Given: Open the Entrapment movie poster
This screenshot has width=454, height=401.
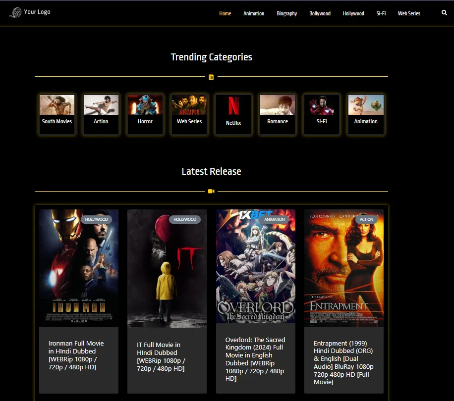Looking at the screenshot, I should pyautogui.click(x=344, y=268).
